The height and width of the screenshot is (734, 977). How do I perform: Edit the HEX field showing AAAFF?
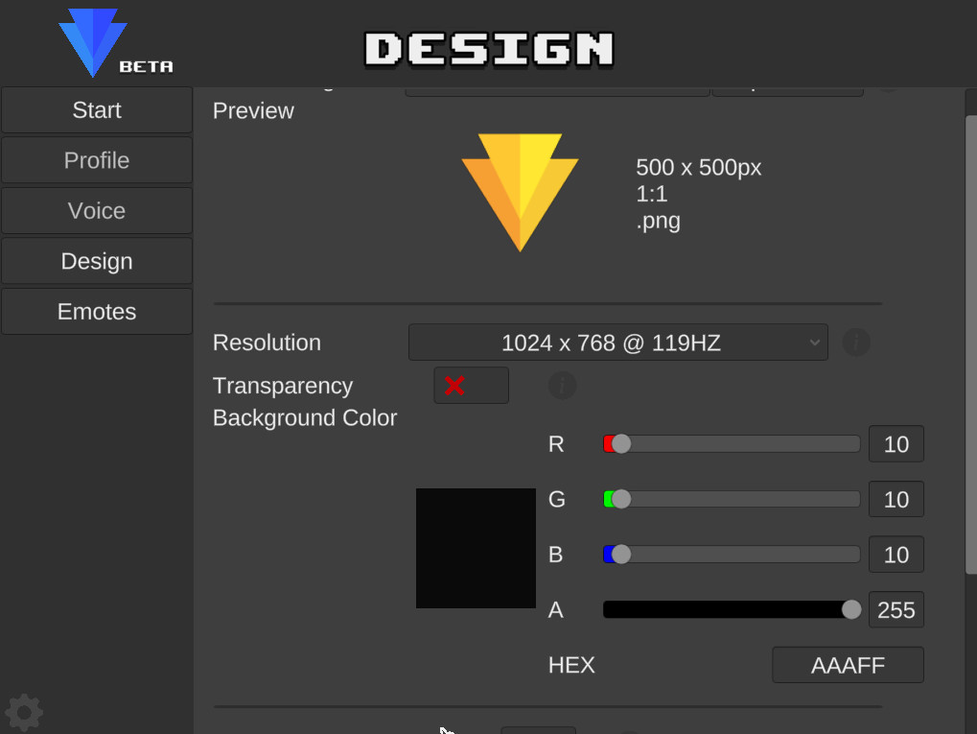tap(847, 664)
